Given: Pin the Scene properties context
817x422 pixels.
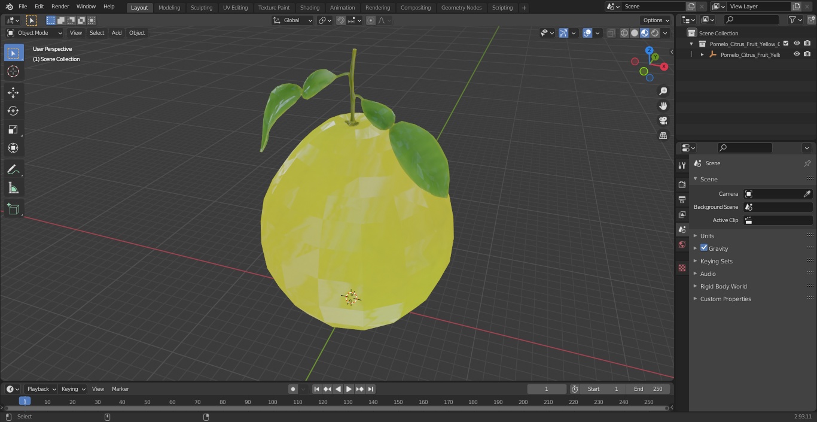Looking at the screenshot, I should click(x=807, y=163).
